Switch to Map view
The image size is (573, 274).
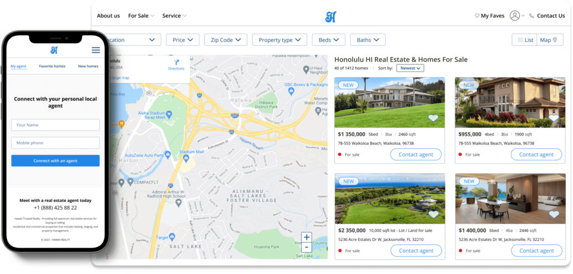[550, 40]
